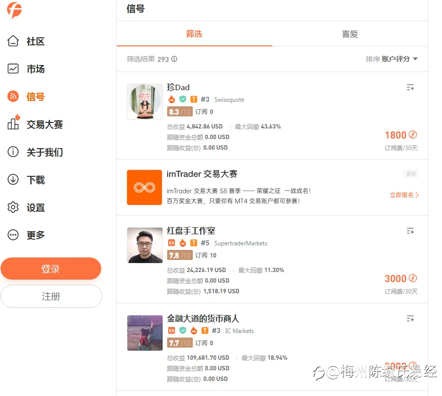This screenshot has height=396, width=442.
Task: Open 排序 账户评分 sort dropdown
Action: tap(392, 59)
